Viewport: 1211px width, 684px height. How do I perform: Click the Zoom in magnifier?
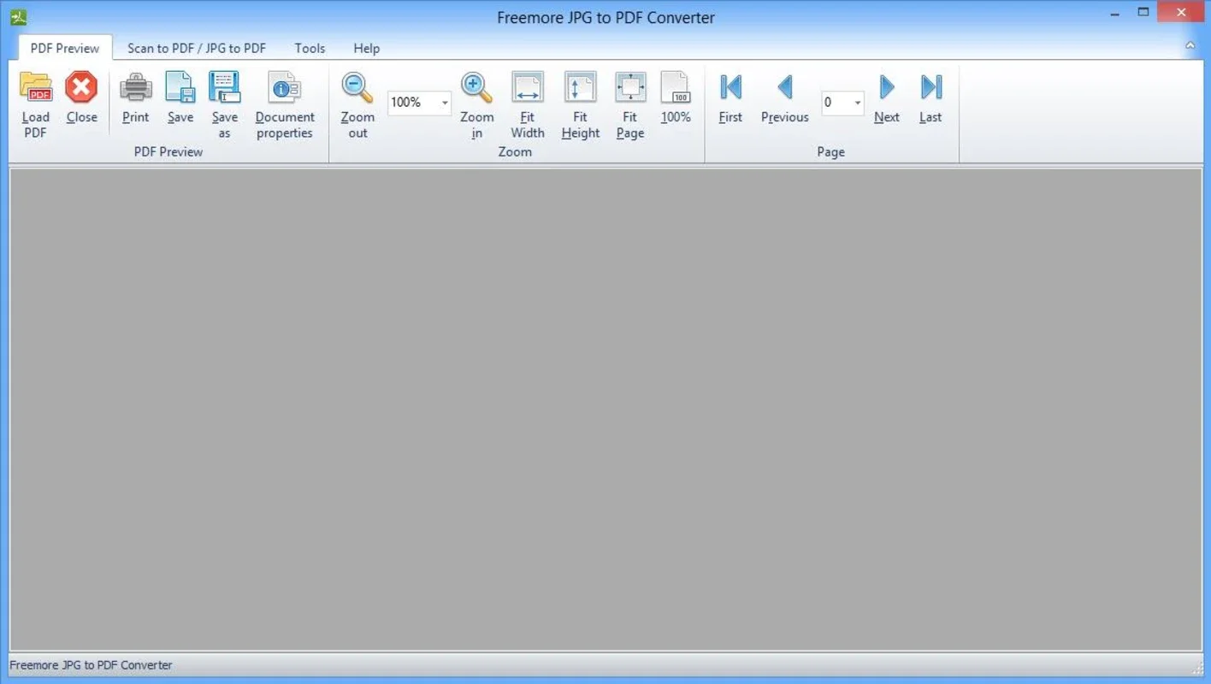click(x=476, y=87)
